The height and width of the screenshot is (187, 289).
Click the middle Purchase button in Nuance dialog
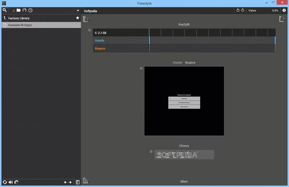pyautogui.click(x=184, y=102)
